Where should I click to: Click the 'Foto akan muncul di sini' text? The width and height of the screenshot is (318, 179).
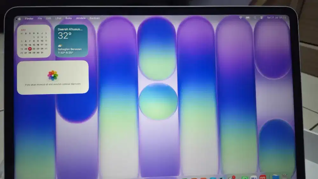[53, 84]
